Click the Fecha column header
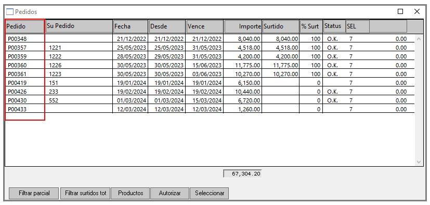Viewport: 430px width, 205px height. (x=131, y=26)
